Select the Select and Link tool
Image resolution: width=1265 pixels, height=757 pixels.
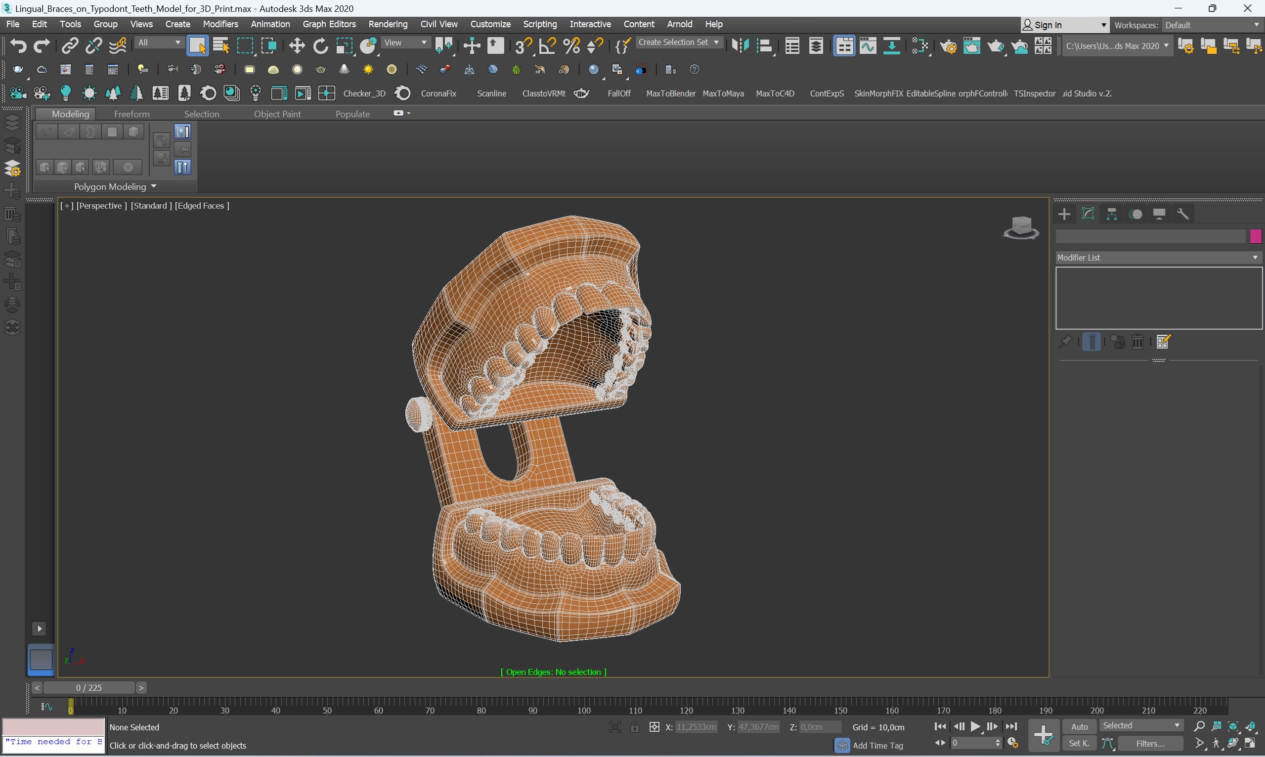(70, 46)
